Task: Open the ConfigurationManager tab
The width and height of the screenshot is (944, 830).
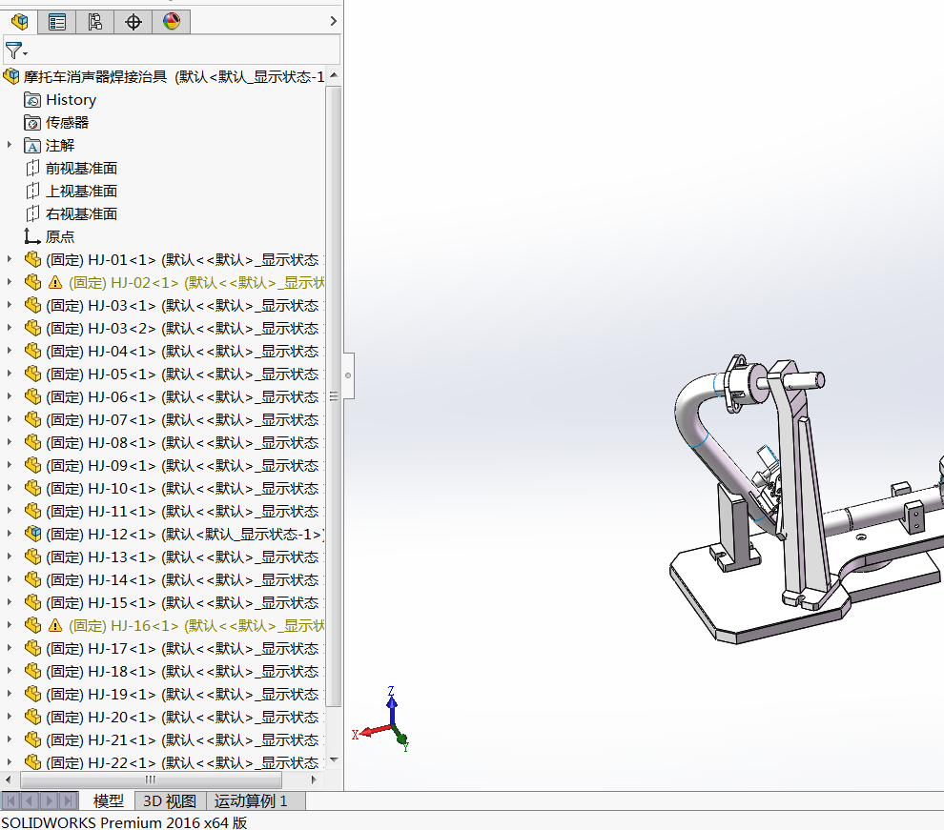Action: 94,22
